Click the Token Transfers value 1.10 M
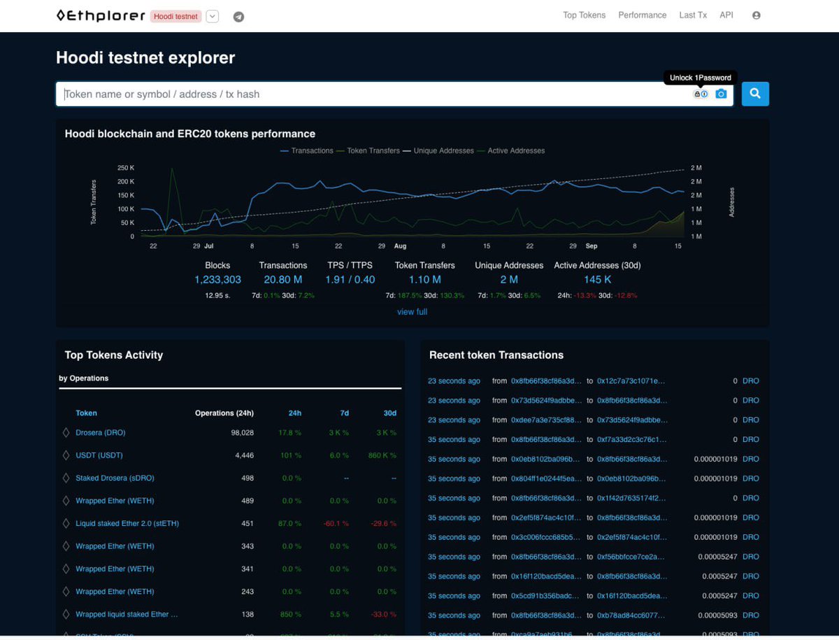Image resolution: width=839 pixels, height=640 pixels. click(x=425, y=280)
